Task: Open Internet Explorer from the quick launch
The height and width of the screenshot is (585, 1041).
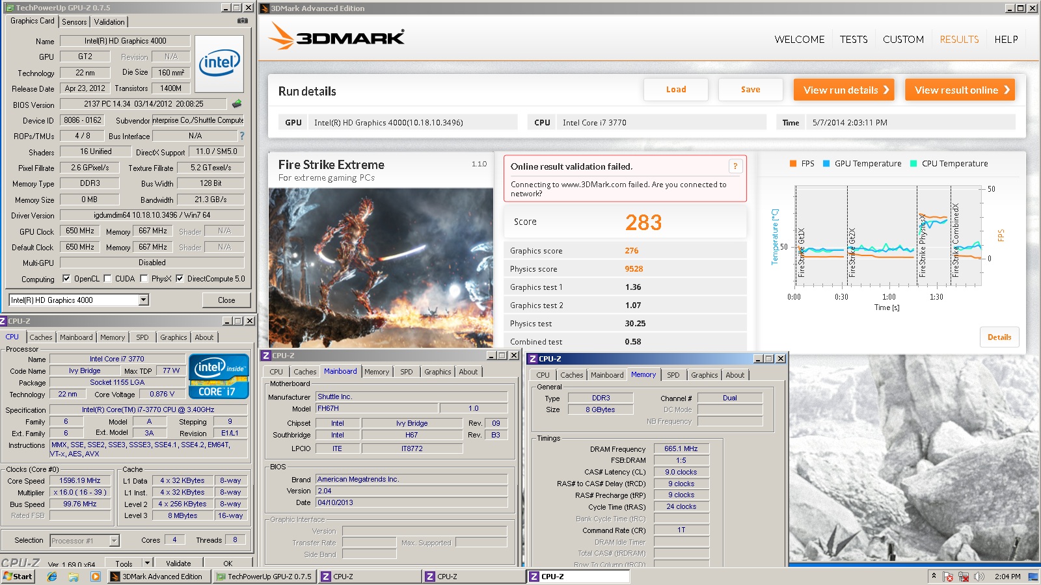Action: 52,577
